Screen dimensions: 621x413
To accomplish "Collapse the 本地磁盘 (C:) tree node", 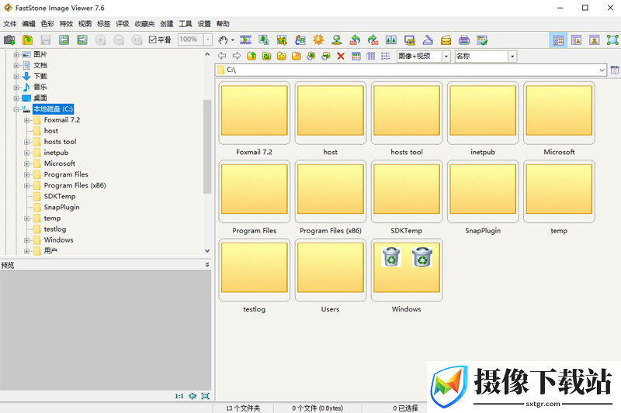I will 16,109.
